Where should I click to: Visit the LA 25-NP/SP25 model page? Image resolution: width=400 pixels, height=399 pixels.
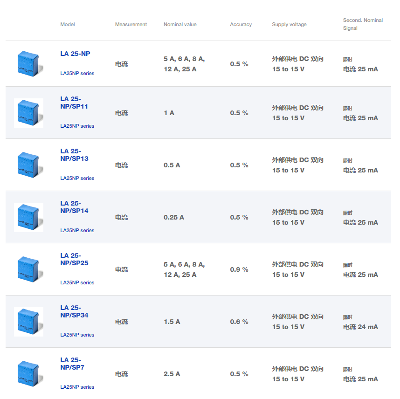point(74,259)
